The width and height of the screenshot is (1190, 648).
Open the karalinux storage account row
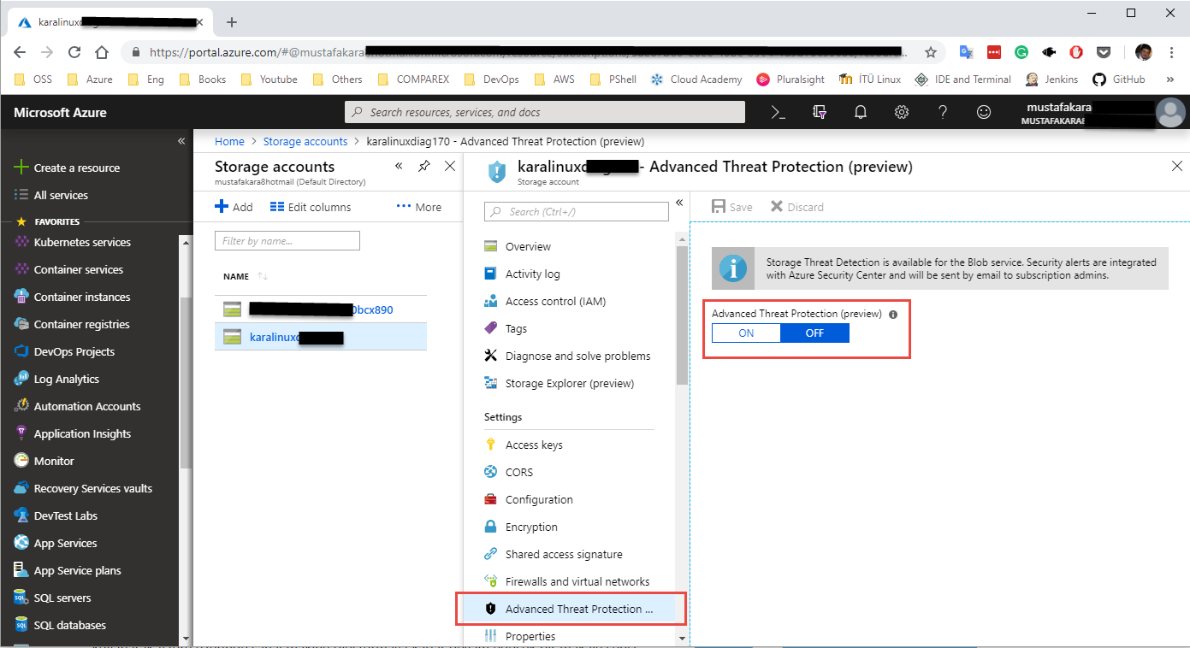pyautogui.click(x=321, y=337)
